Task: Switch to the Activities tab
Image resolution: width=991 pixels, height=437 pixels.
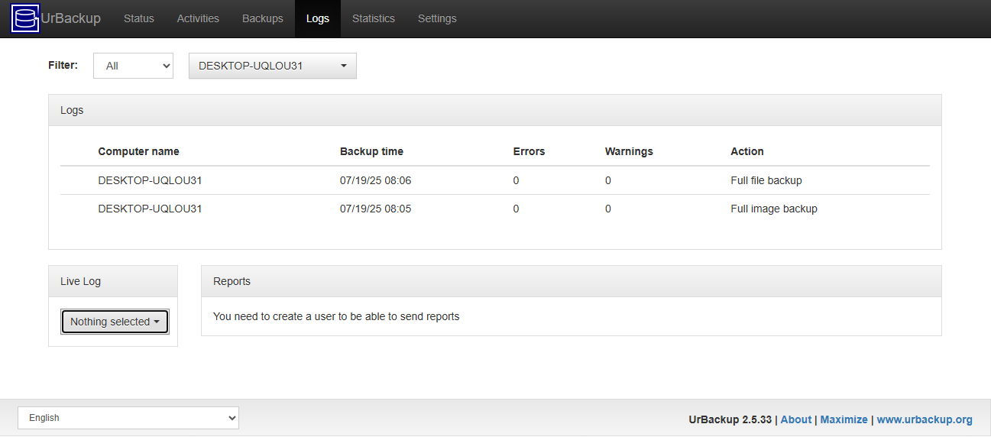Action: coord(198,18)
